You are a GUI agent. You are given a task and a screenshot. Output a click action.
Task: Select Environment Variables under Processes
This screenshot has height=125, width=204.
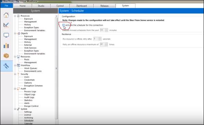[x=35, y=30]
